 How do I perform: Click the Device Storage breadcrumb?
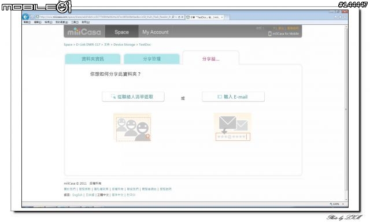[124, 44]
